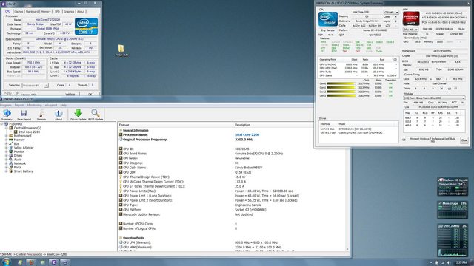Click the CPU frequency meter gadget
This screenshot has height=266, width=474.
coord(452,240)
